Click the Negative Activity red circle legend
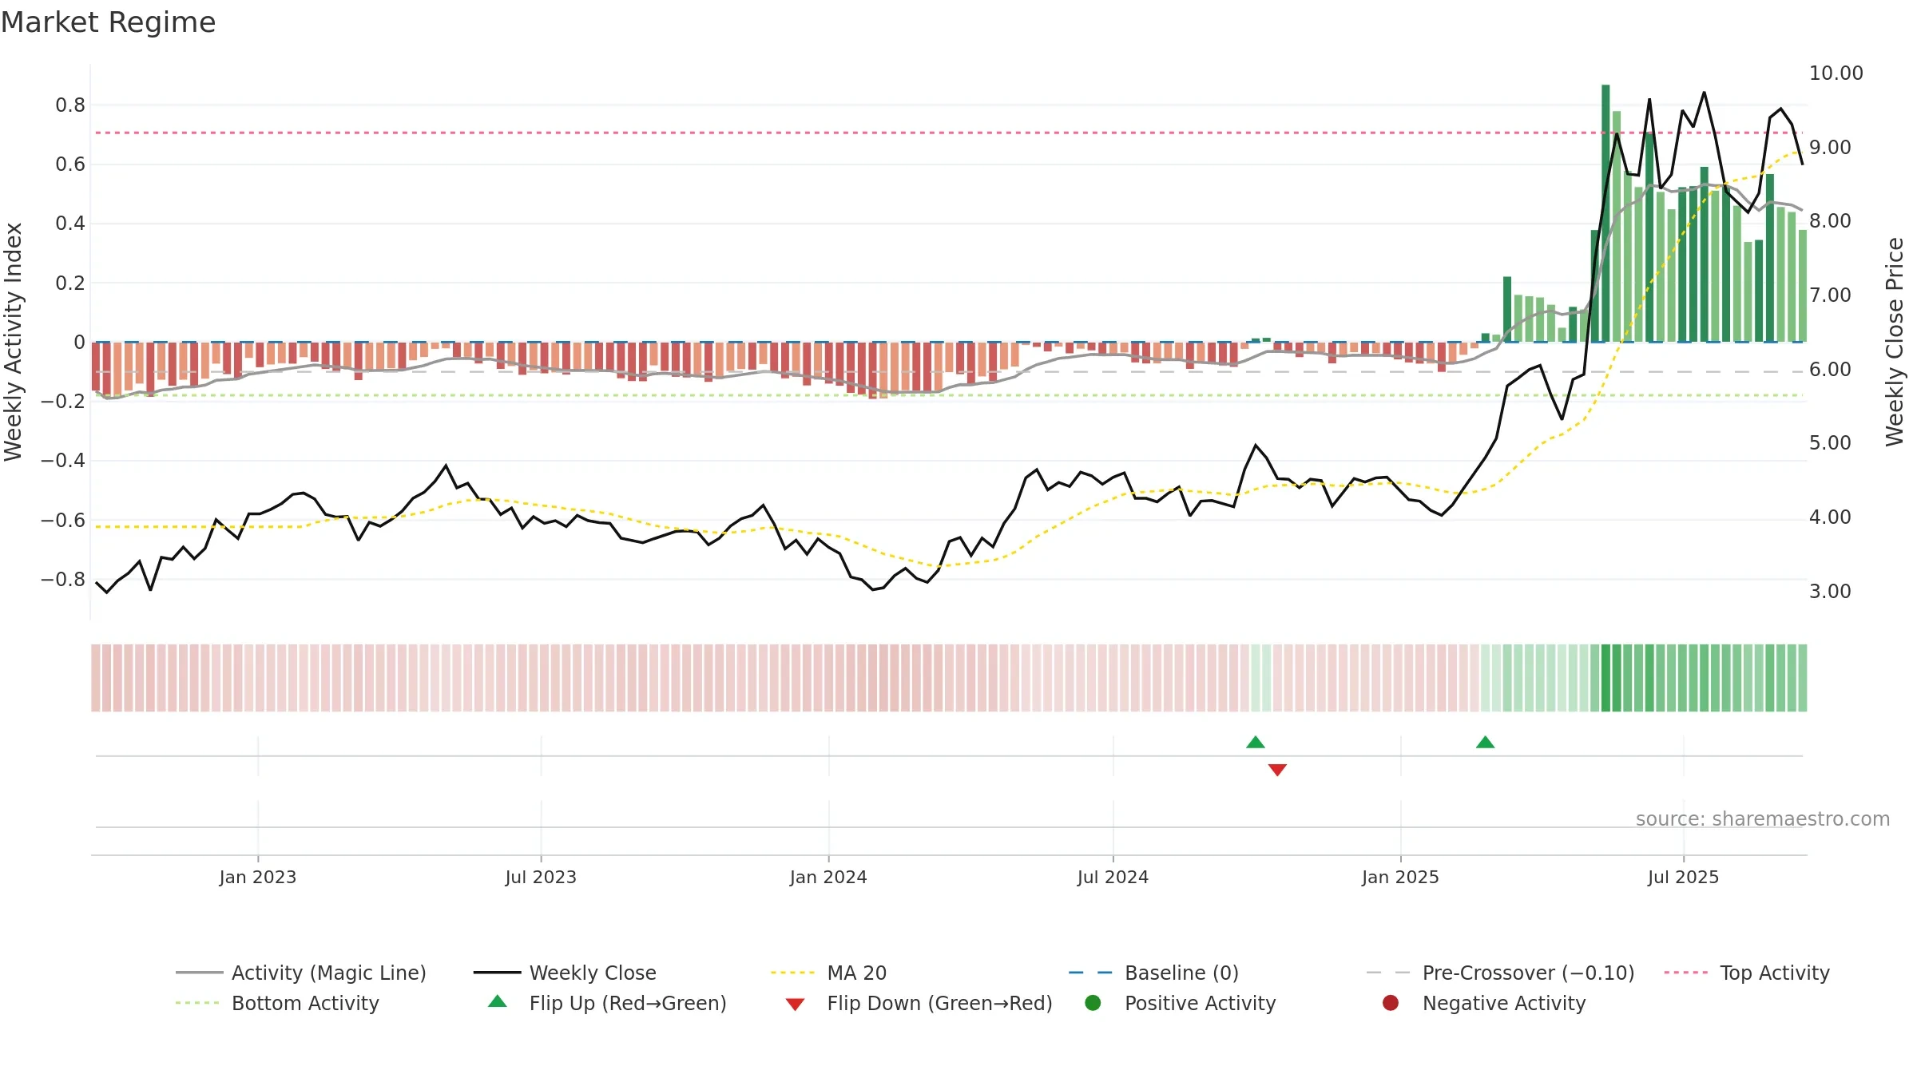 pos(1391,1002)
